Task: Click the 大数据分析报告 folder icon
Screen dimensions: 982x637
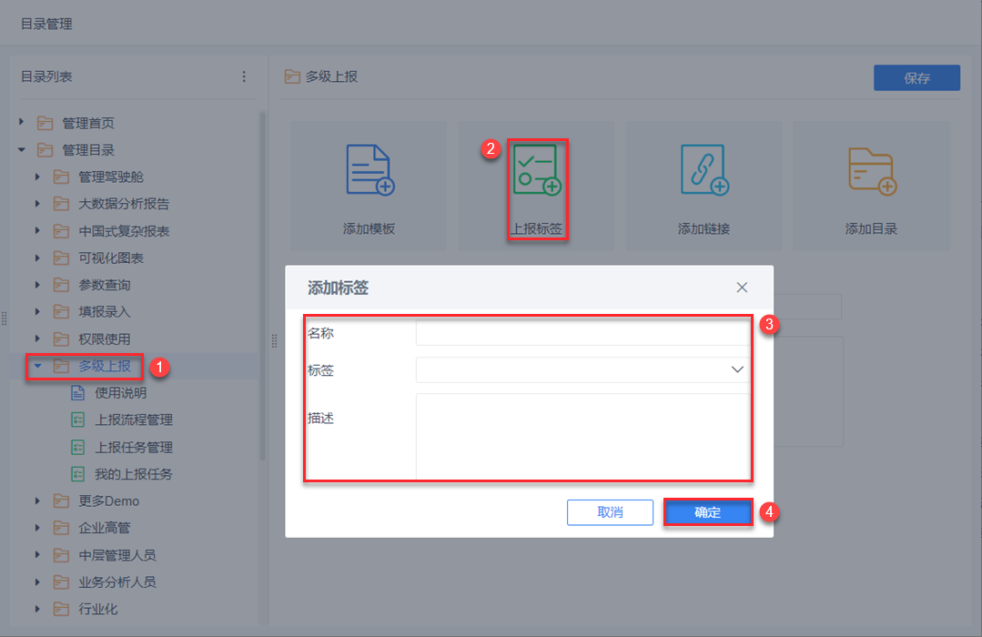Action: tap(61, 204)
